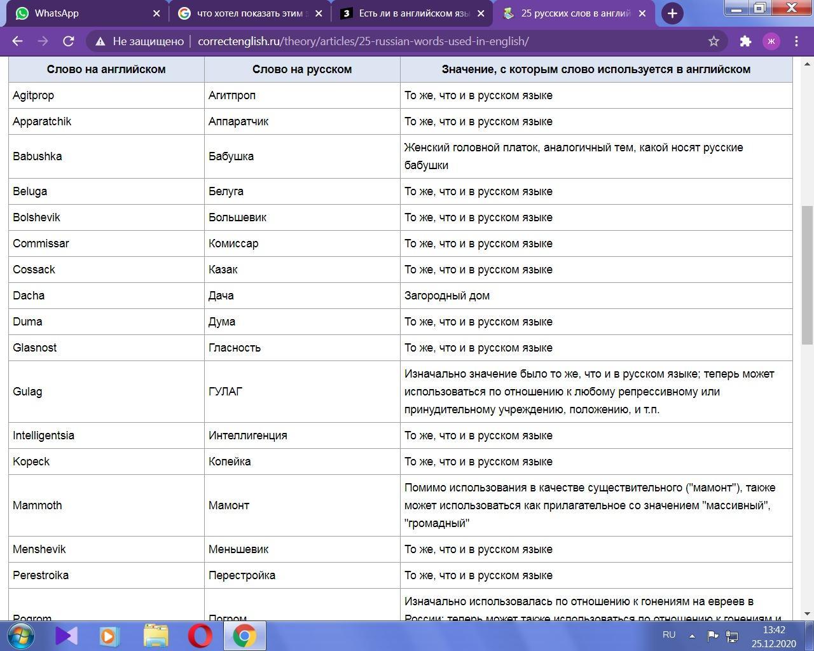
Task: Click the 'Bolshevik' cell
Action: pyautogui.click(x=106, y=217)
